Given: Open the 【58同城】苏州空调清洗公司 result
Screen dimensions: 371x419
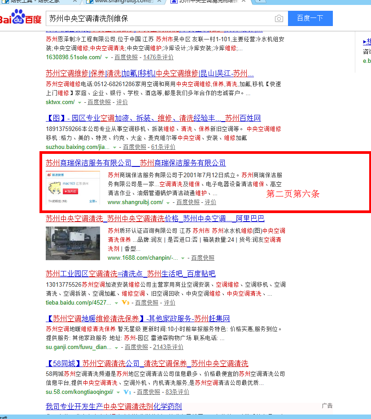Looking at the screenshot, I should pyautogui.click(x=147, y=363).
